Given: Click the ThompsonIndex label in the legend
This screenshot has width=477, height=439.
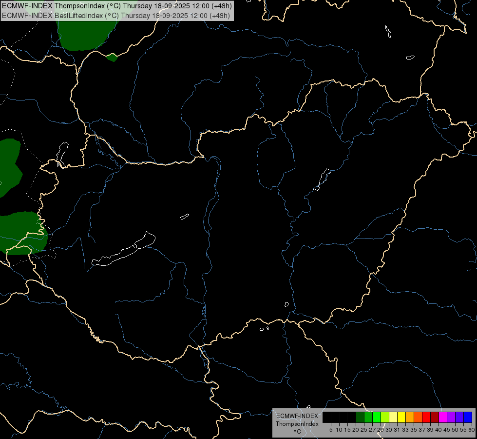Looking at the screenshot, I should (297, 424).
